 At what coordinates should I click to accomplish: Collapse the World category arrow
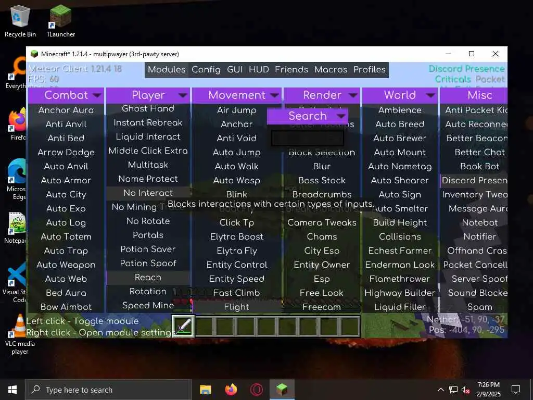coord(430,95)
